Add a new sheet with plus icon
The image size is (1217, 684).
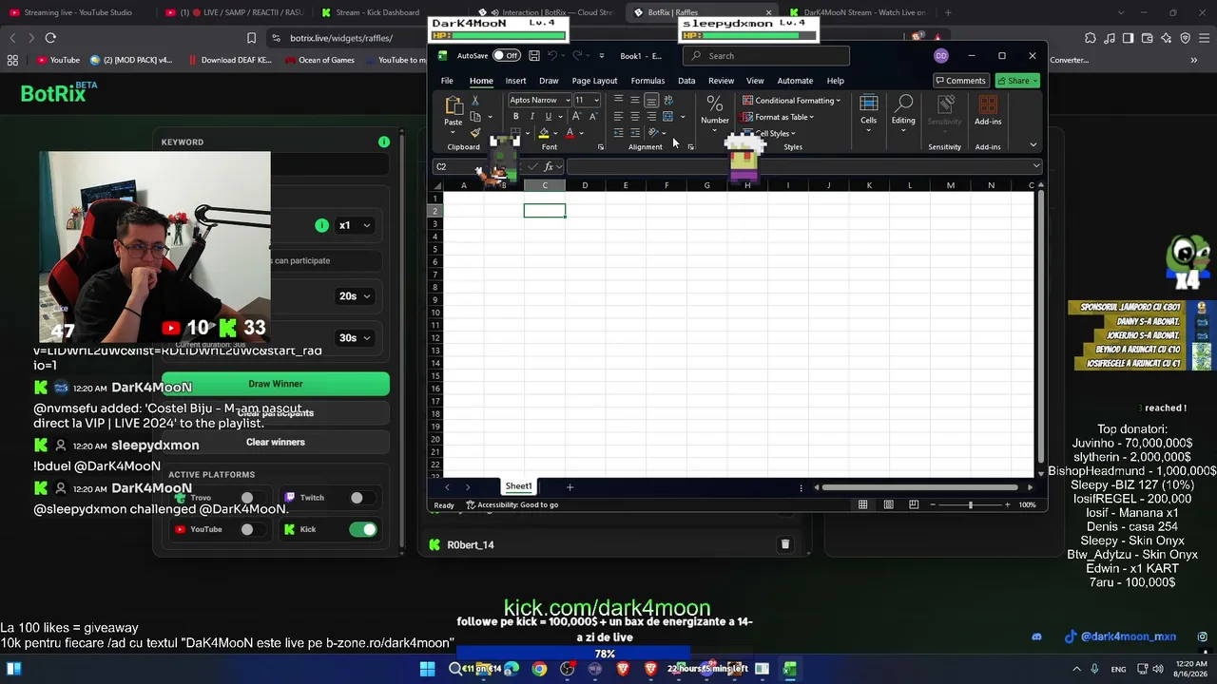click(x=570, y=486)
